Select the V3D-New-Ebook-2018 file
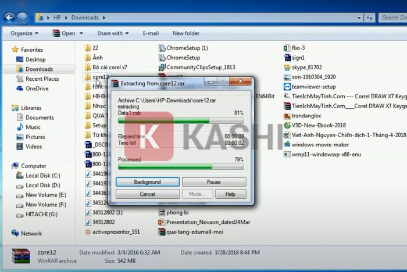The image size is (407, 272). (287, 125)
